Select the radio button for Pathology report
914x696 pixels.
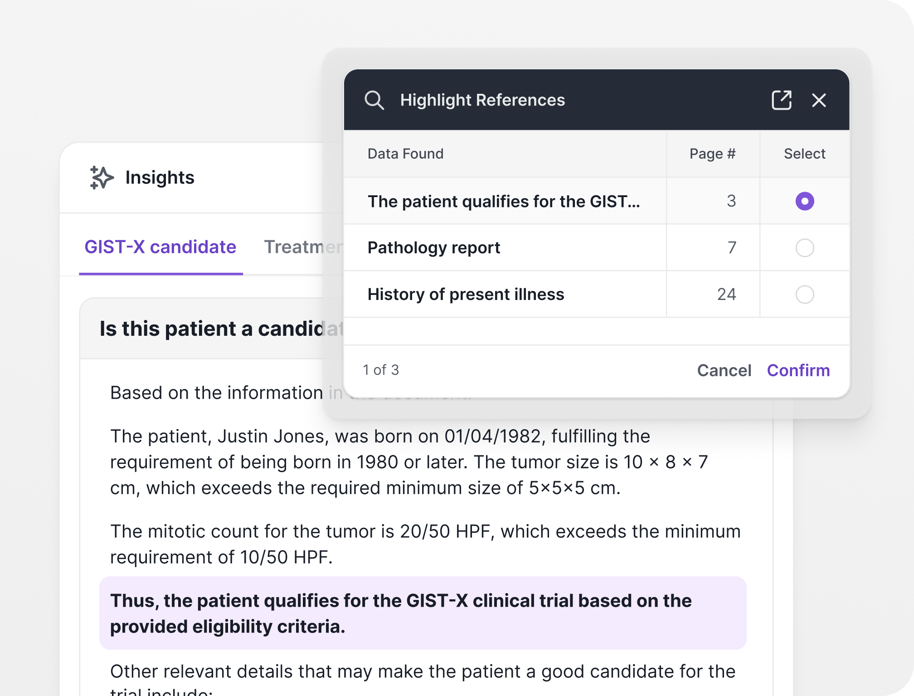pos(804,248)
